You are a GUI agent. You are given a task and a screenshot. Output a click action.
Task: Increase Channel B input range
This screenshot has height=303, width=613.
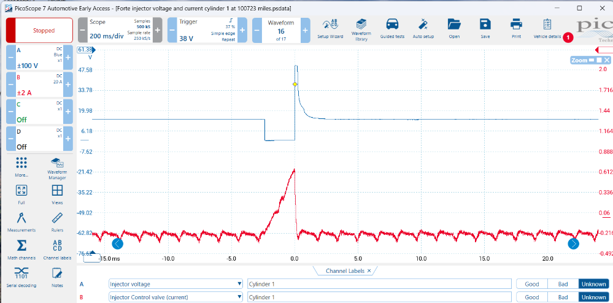[x=67, y=85]
